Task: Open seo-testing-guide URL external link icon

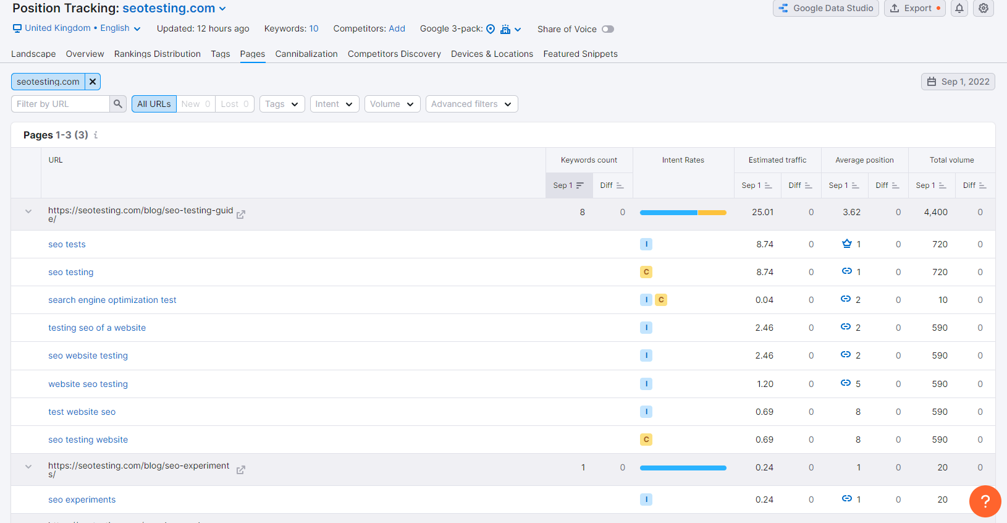Action: click(241, 215)
